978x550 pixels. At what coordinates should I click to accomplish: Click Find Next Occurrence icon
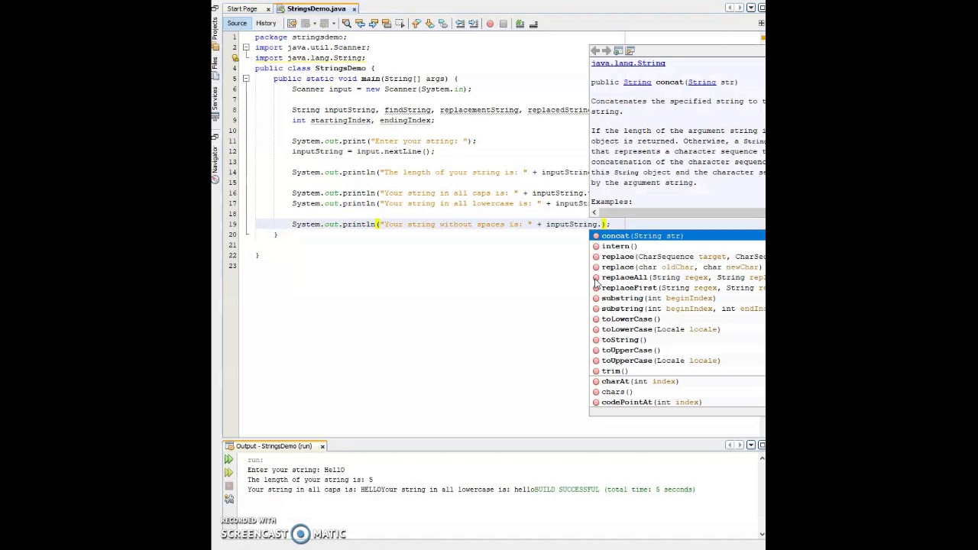click(x=373, y=24)
